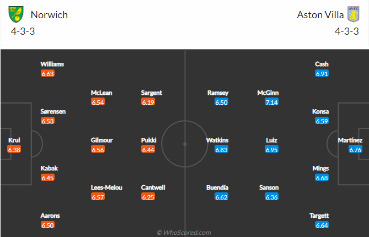
Task: Select McGinn's 7.14 rating badge
Action: point(271,102)
